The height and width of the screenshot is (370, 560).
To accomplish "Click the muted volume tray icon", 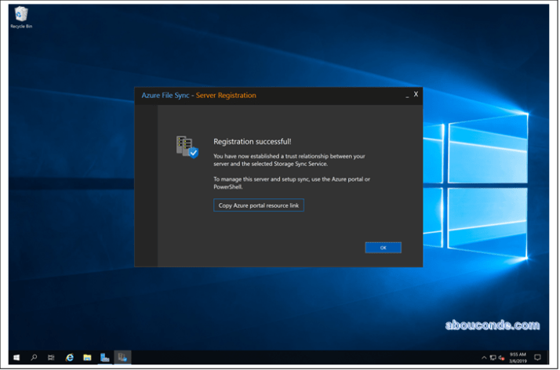I will [x=501, y=357].
